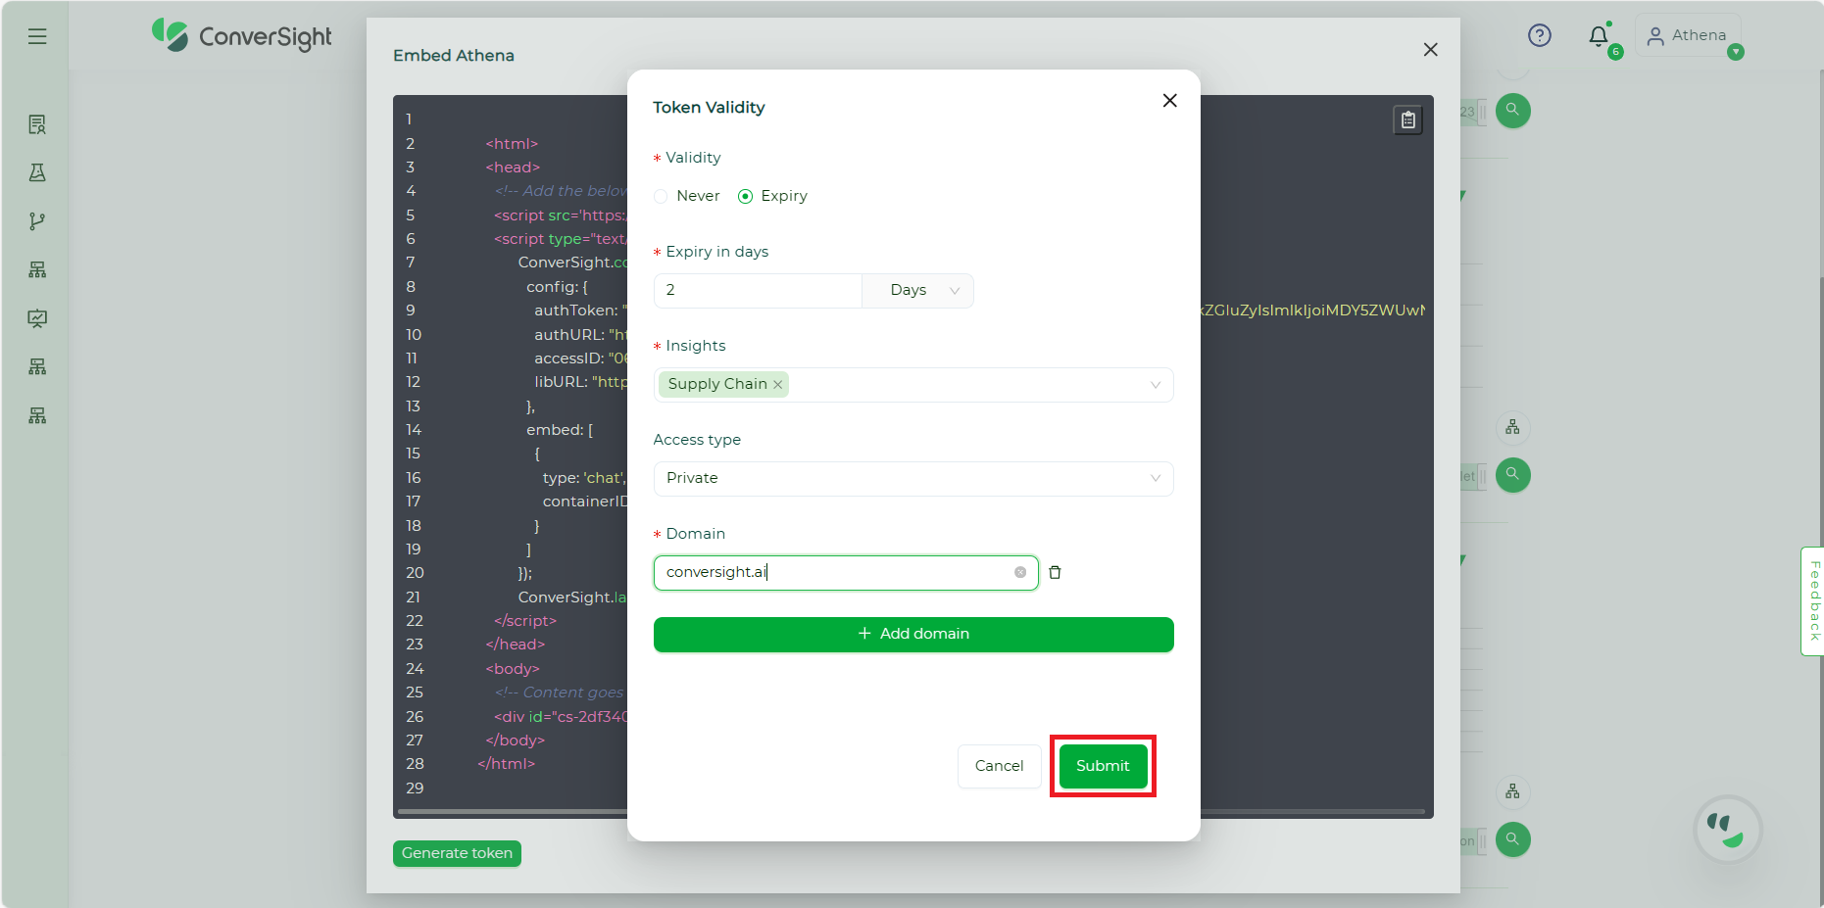Image resolution: width=1824 pixels, height=908 pixels.
Task: Click the middle green search button
Action: coord(1513,475)
